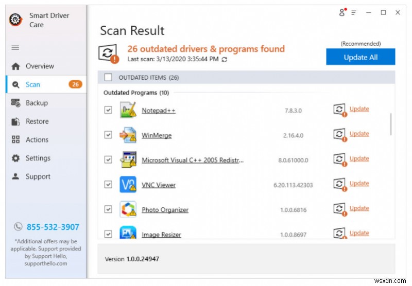412x286 pixels.
Task: Uncheck the Microsoft Visual C++ 2005 checkbox
Action: tap(108, 159)
